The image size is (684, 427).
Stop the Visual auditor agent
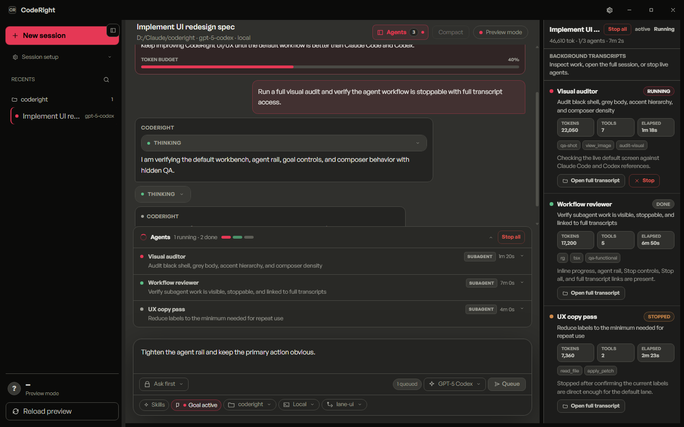(x=645, y=181)
